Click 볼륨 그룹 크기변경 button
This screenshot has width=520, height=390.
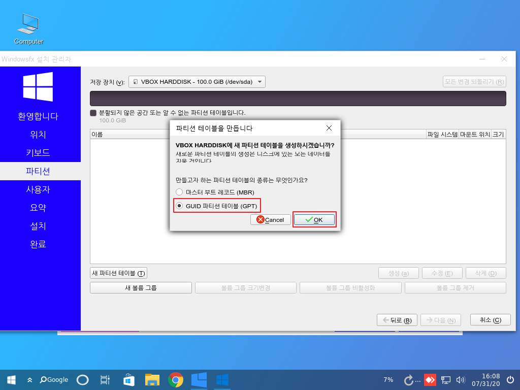[x=245, y=288]
